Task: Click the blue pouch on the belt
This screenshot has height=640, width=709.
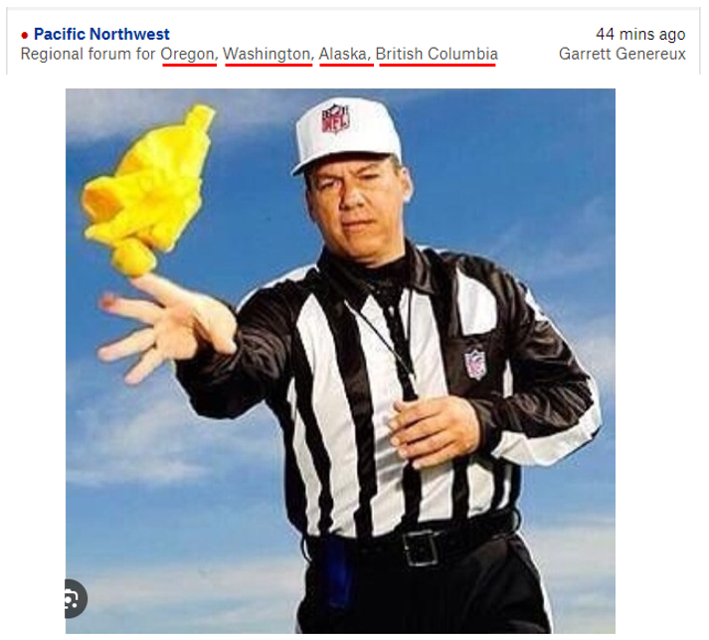Action: coord(335,571)
